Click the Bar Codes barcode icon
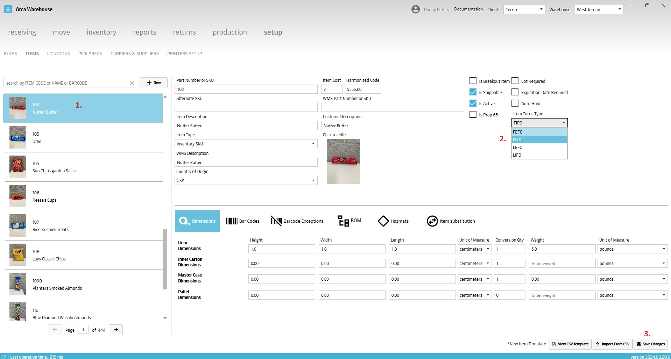Image resolution: width=671 pixels, height=359 pixels. point(232,221)
